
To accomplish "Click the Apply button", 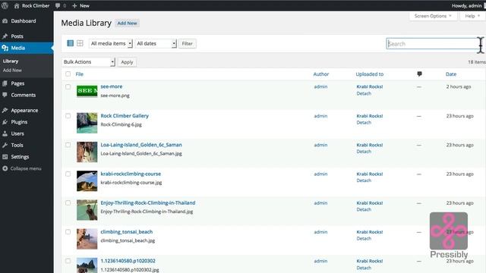I will 127,62.
